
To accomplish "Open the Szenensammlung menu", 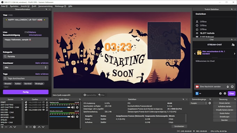I will pos(45,6).
